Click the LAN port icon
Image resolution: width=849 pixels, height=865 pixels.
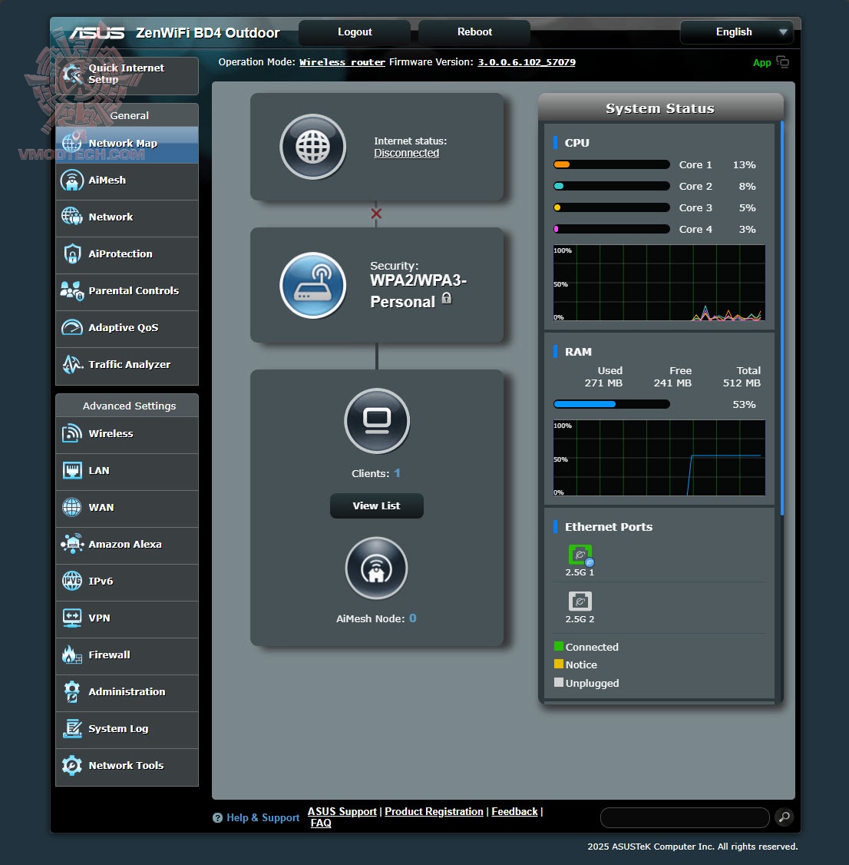coord(72,471)
